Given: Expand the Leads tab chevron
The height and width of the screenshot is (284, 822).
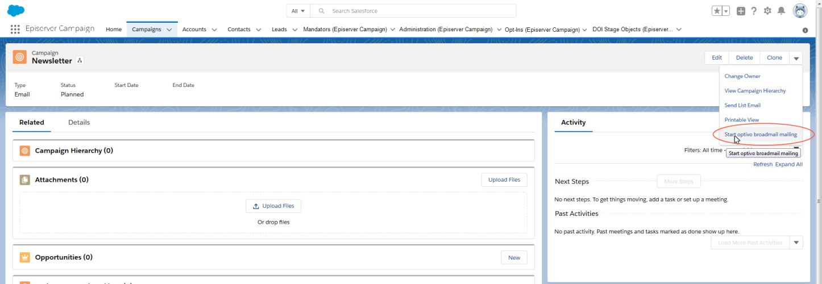Looking at the screenshot, I should tap(295, 30).
